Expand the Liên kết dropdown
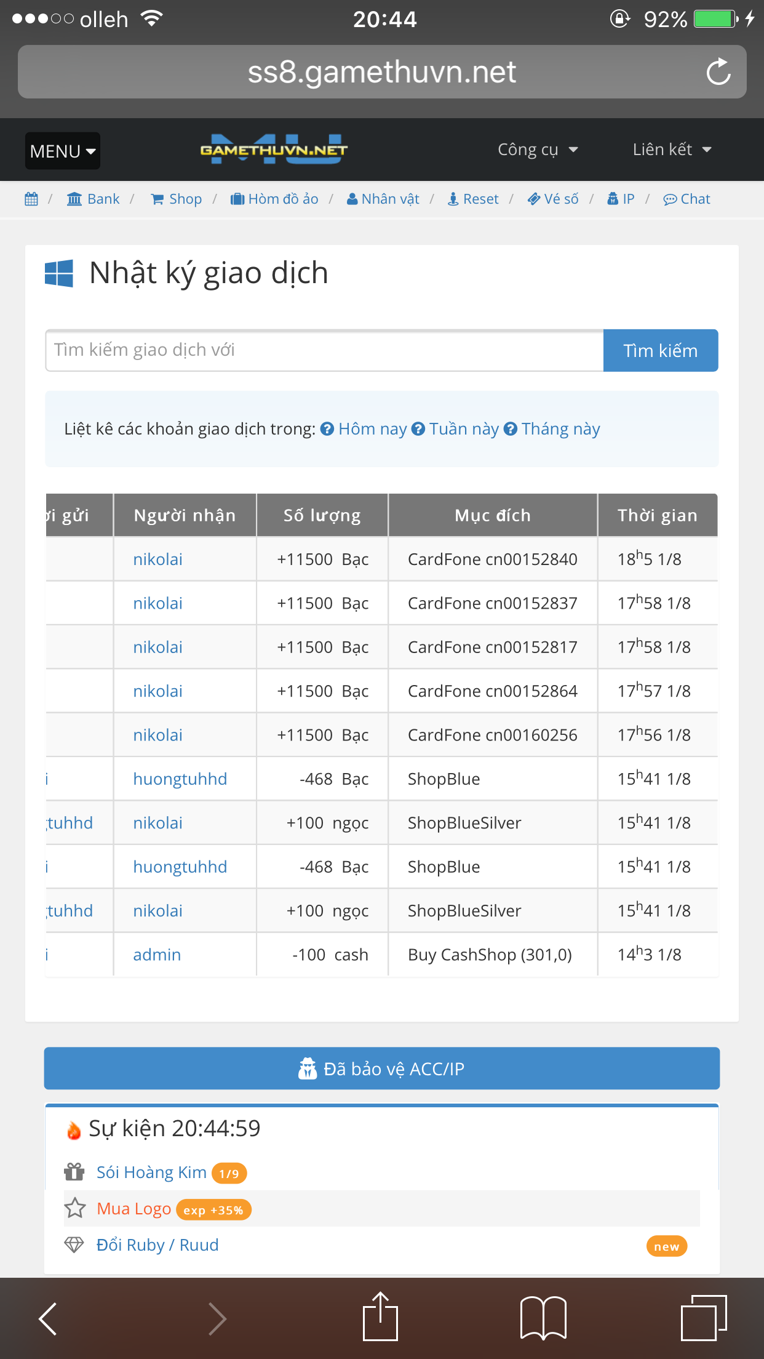764x1359 pixels. (672, 150)
